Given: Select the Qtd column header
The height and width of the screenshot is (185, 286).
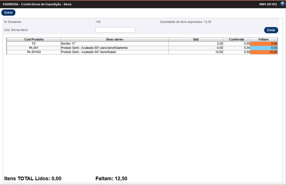Looking at the screenshot, I should [x=196, y=39].
